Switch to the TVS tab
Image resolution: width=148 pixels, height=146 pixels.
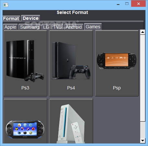pyautogui.click(x=57, y=27)
